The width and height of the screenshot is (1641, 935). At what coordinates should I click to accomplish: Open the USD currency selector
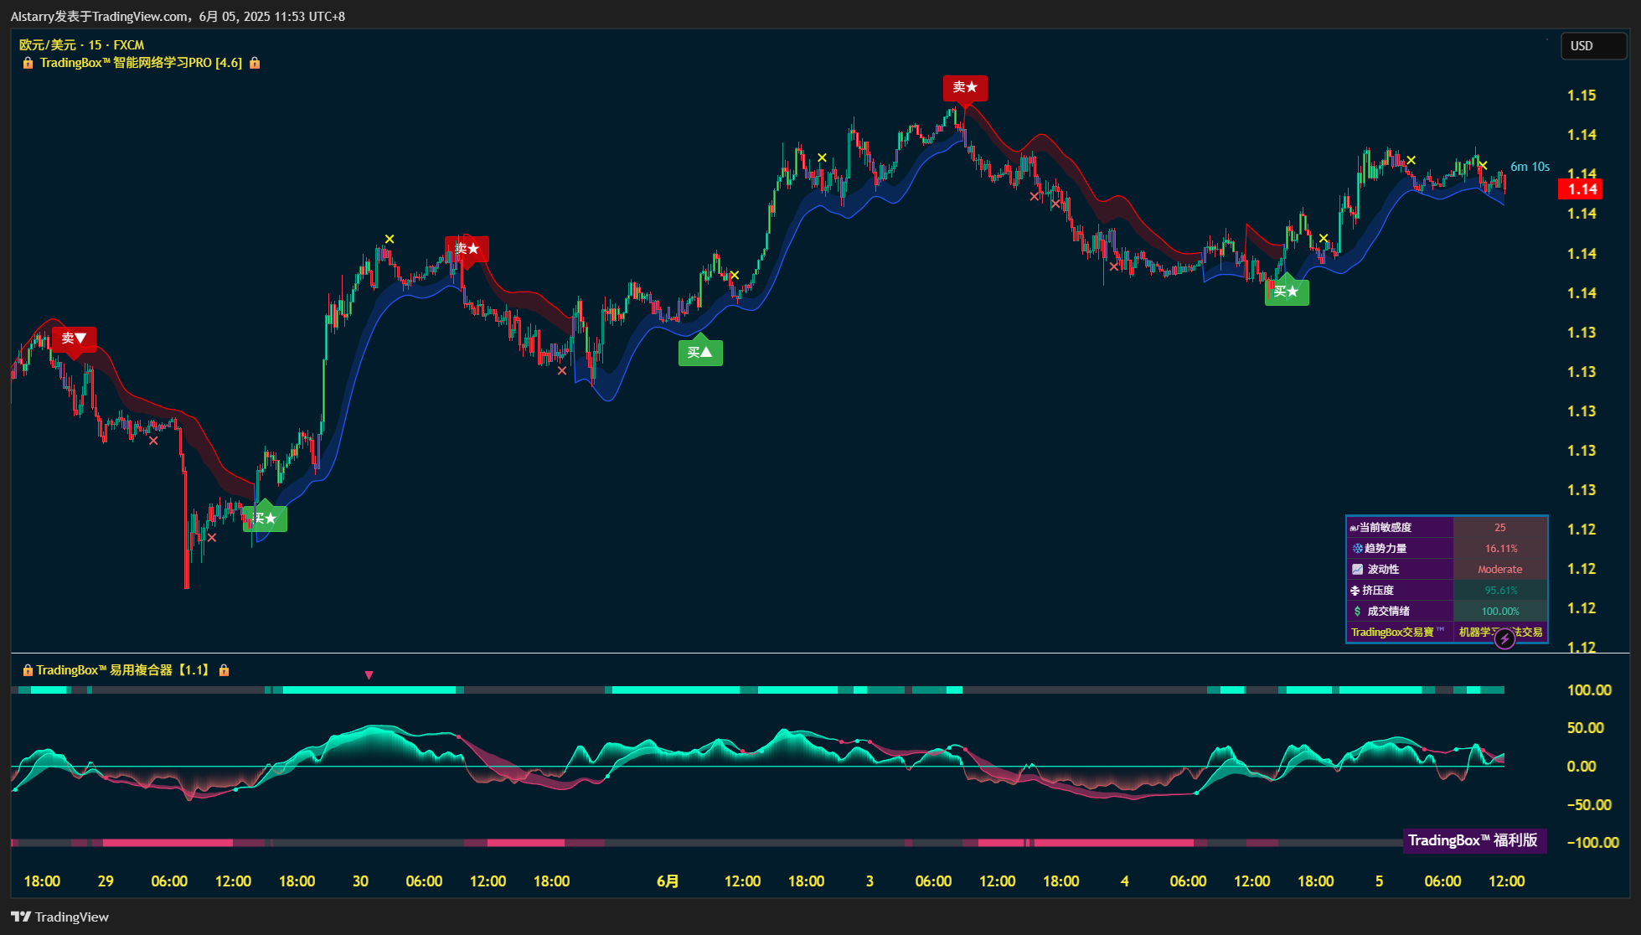tap(1592, 46)
